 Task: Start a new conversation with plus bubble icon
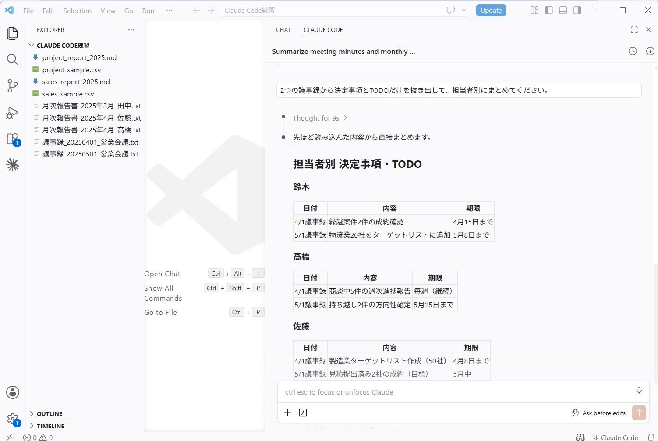(x=650, y=51)
